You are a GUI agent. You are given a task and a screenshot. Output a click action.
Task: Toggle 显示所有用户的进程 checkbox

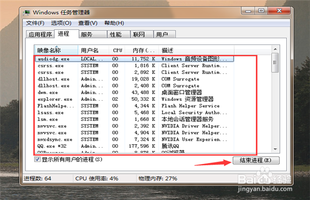[x=37, y=159]
